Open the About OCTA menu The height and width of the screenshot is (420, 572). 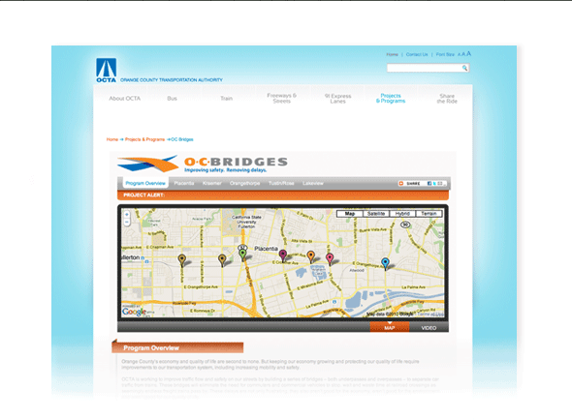pyautogui.click(x=125, y=99)
